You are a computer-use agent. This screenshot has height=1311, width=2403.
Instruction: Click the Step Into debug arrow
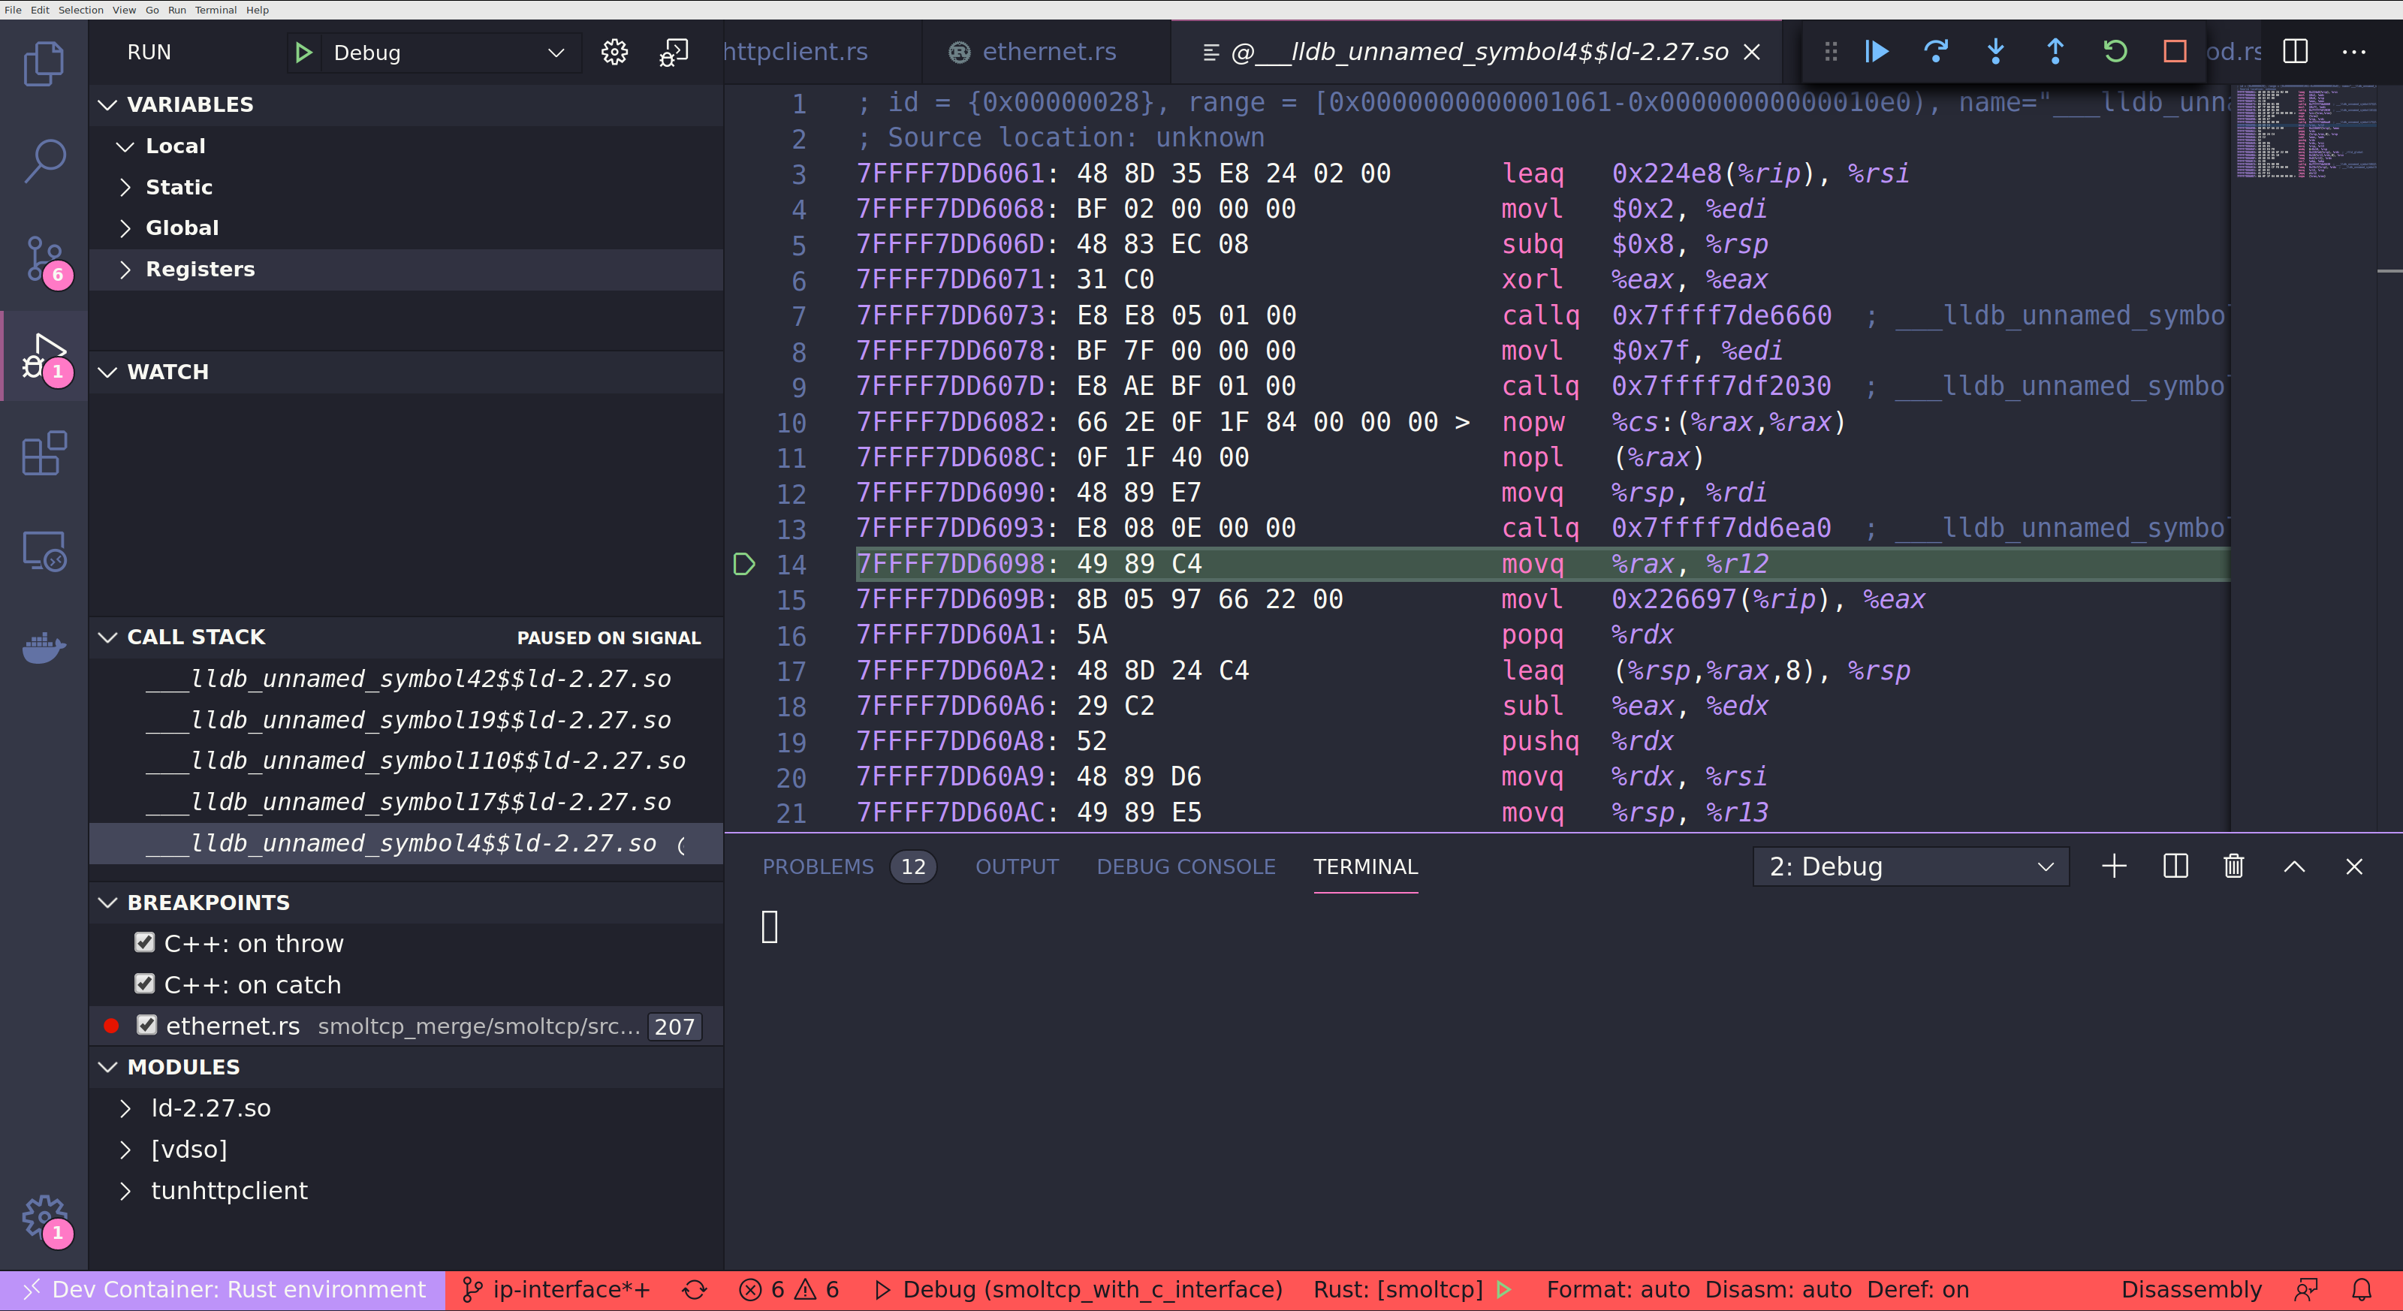tap(1995, 51)
